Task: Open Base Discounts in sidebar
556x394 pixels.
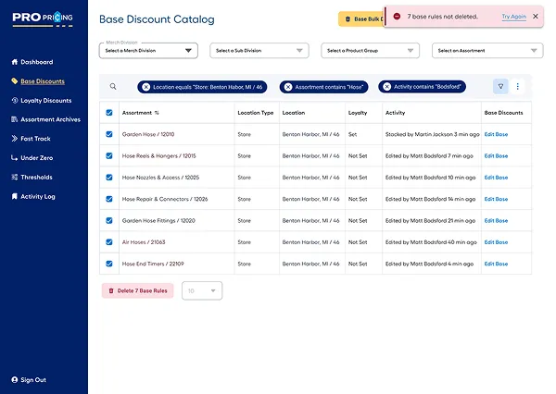Action: tap(43, 81)
